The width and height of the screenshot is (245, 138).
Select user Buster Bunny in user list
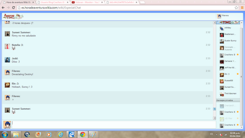pyautogui.click(x=228, y=41)
